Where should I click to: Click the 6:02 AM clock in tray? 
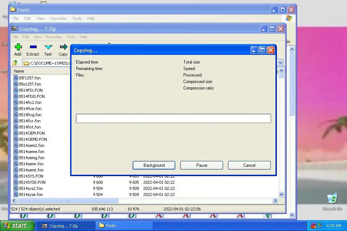(x=334, y=226)
